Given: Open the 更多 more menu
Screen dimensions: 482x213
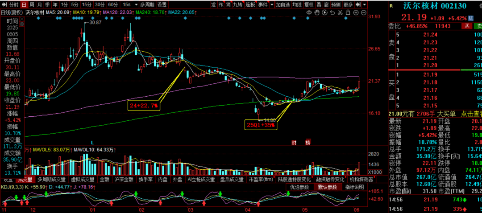Looking at the screenshot, I should click(x=348, y=4).
